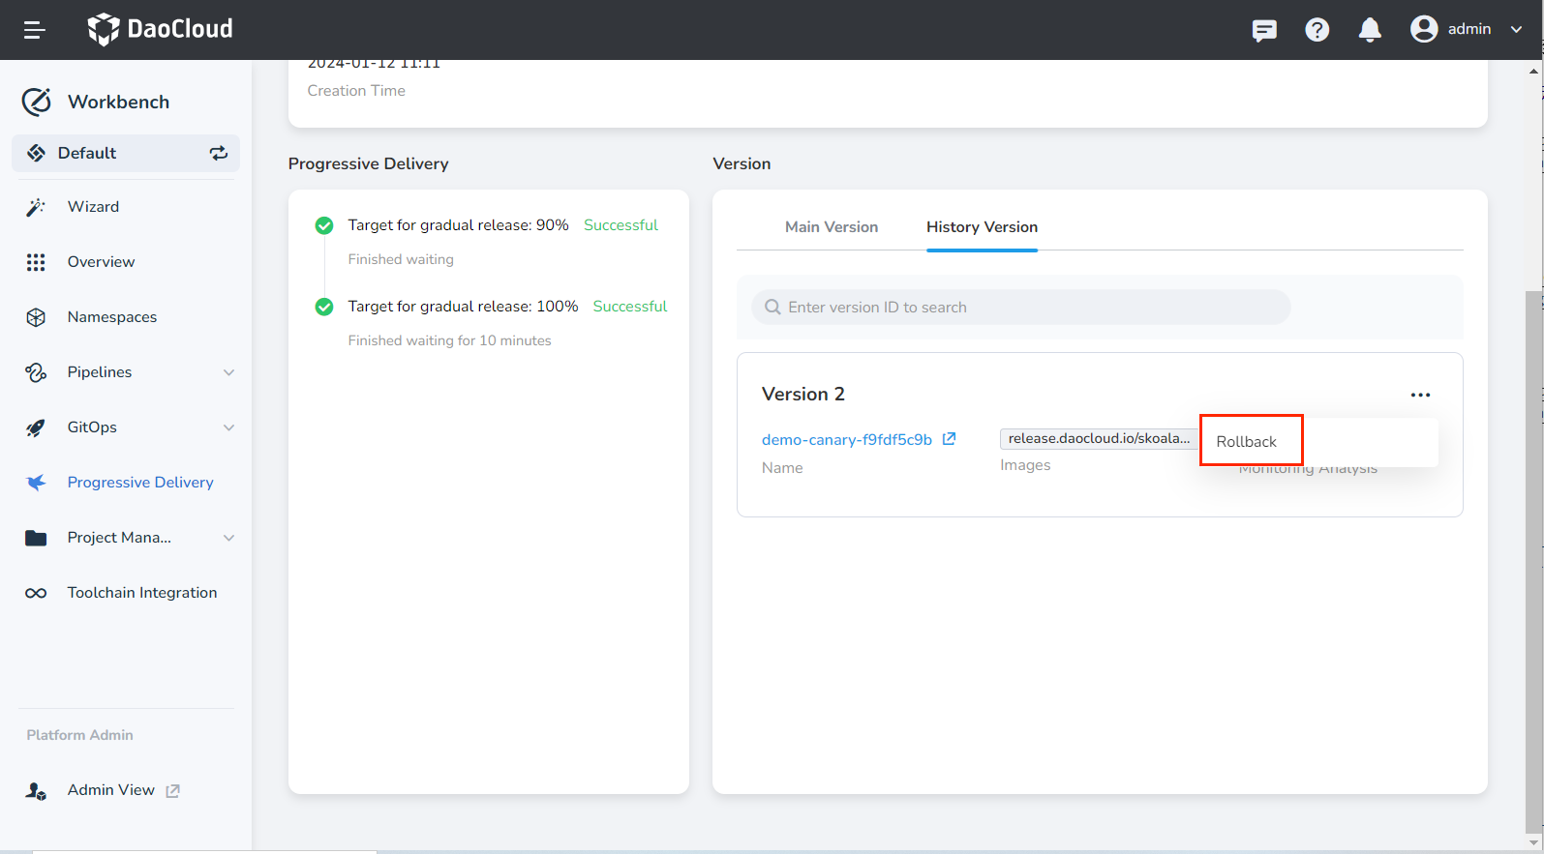Open the demo-canary-f9fdf5c9b link
This screenshot has width=1544, height=854.
coord(846,440)
